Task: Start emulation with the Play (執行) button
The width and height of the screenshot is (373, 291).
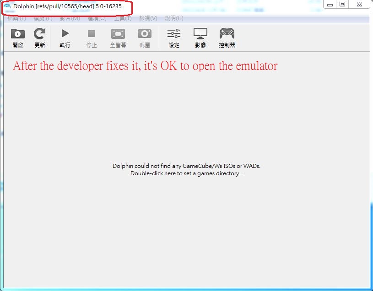Action: click(65, 33)
